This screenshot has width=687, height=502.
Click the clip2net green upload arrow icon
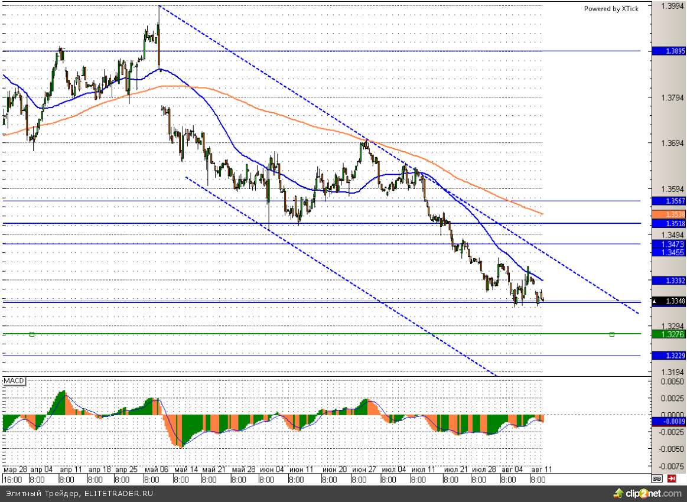618,493
